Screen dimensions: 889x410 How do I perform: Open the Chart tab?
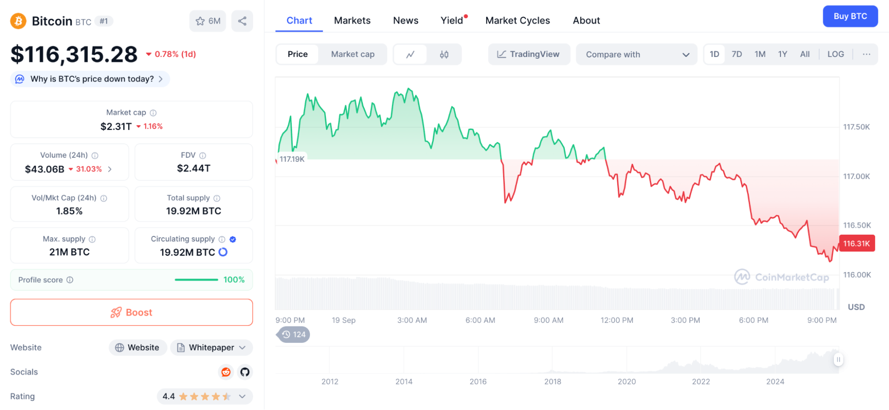pos(299,20)
